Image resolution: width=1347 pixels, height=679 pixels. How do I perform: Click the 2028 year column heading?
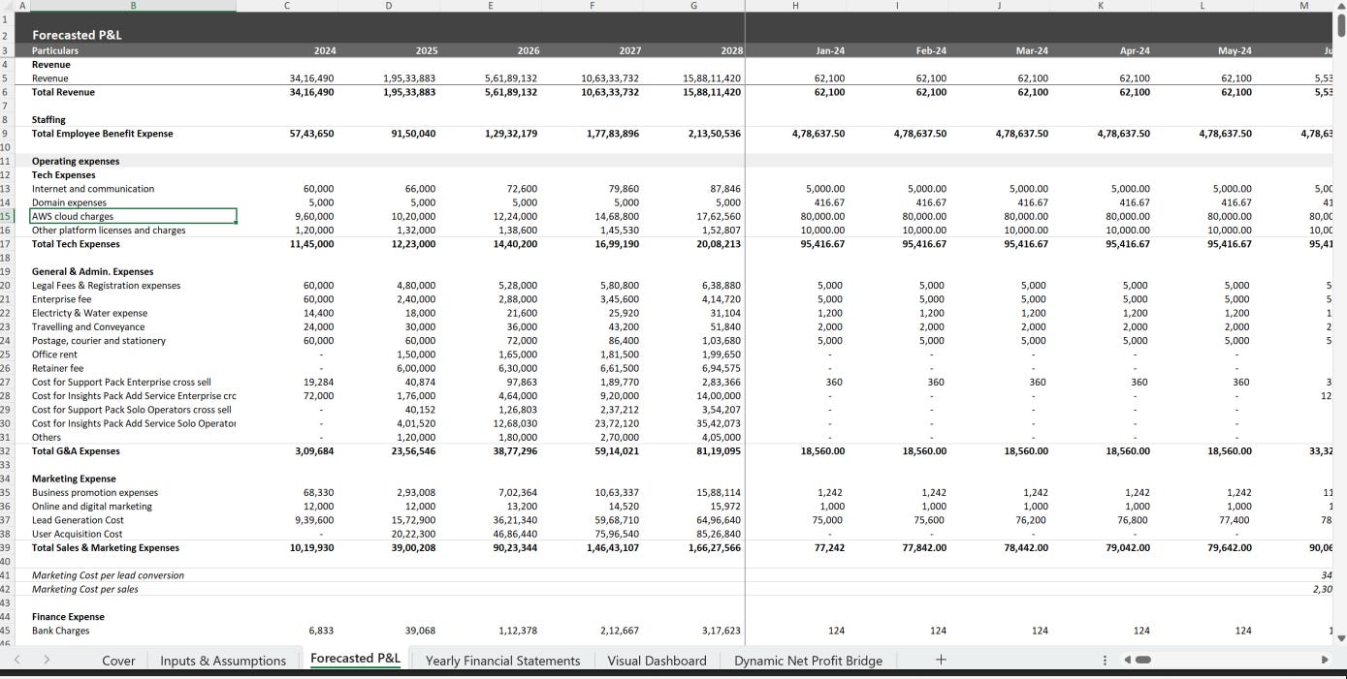732,50
